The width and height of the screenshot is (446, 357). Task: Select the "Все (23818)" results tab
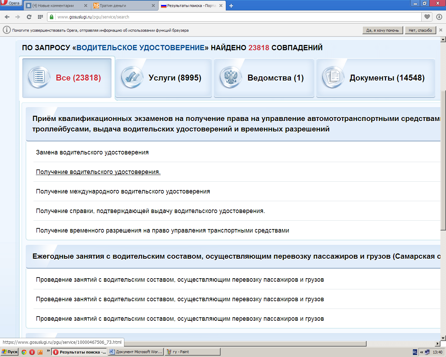point(67,78)
